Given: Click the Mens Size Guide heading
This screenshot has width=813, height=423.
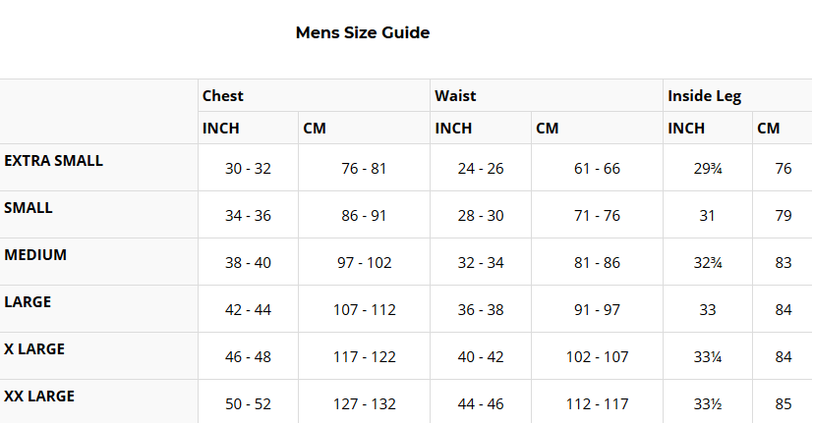Looking at the screenshot, I should pyautogui.click(x=363, y=32).
